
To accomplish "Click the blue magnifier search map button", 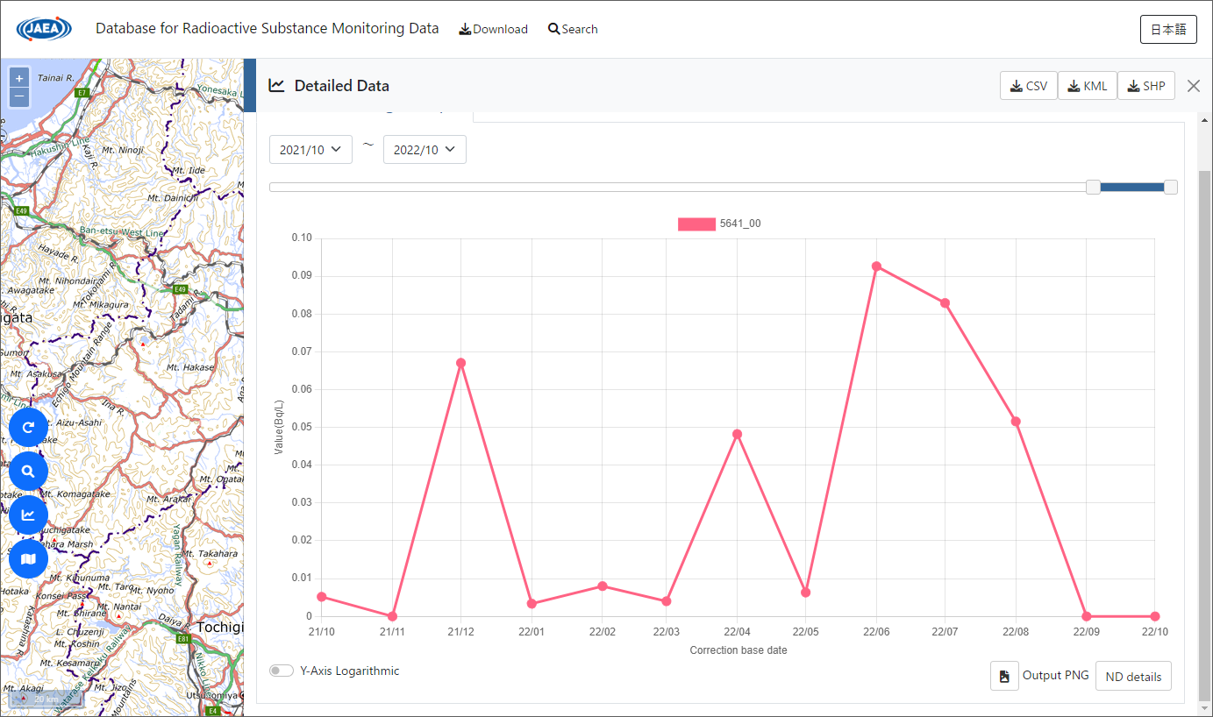I will [x=28, y=472].
